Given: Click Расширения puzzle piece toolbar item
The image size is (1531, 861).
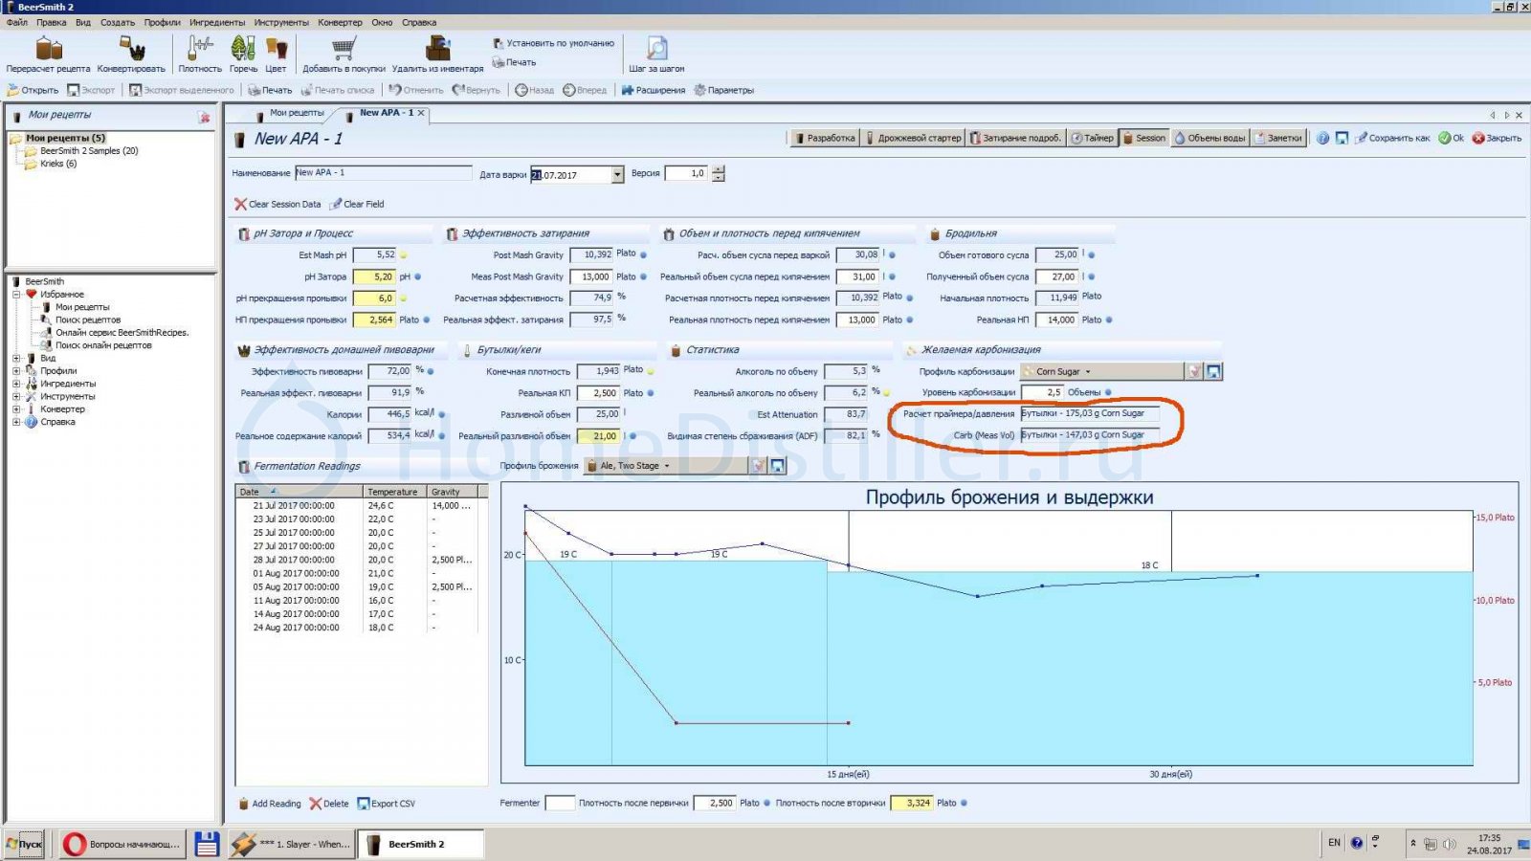Looking at the screenshot, I should coord(654,90).
